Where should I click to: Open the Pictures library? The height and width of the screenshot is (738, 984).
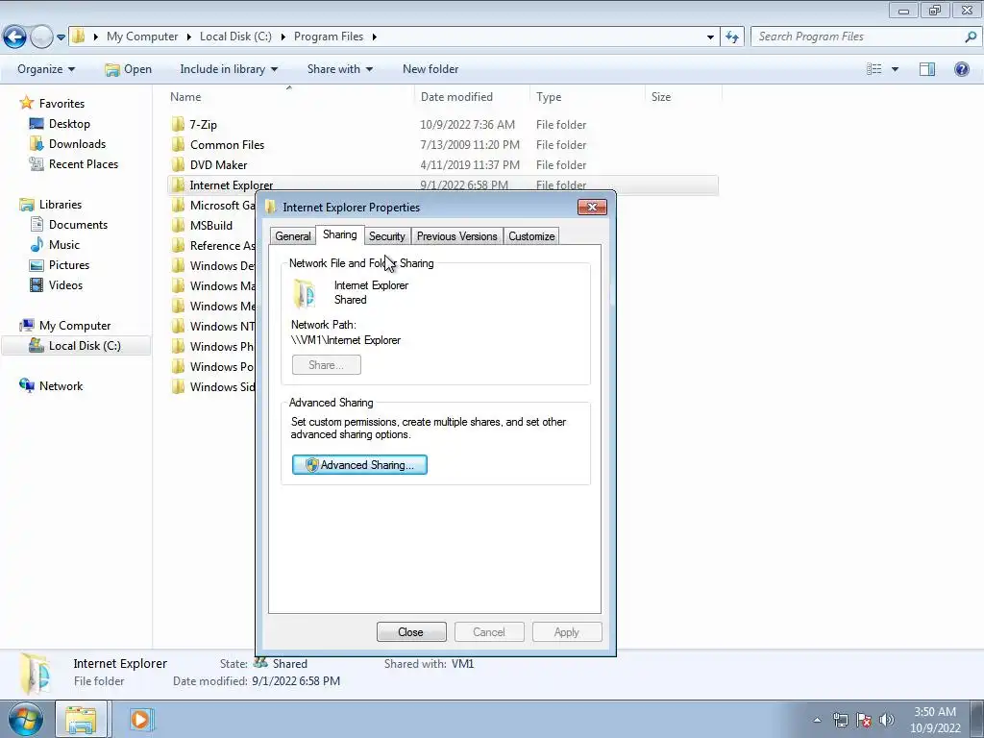[60, 265]
